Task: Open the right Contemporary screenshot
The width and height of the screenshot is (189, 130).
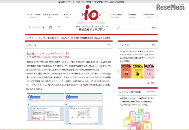Action: tap(84, 109)
